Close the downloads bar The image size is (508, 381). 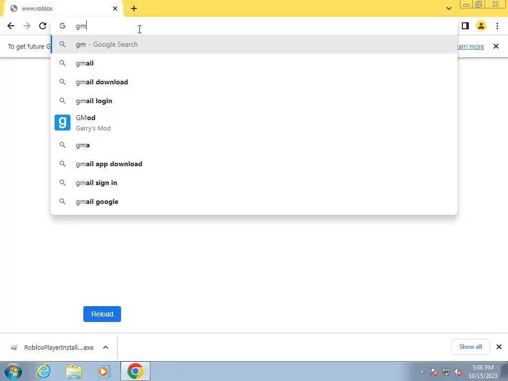click(x=499, y=347)
